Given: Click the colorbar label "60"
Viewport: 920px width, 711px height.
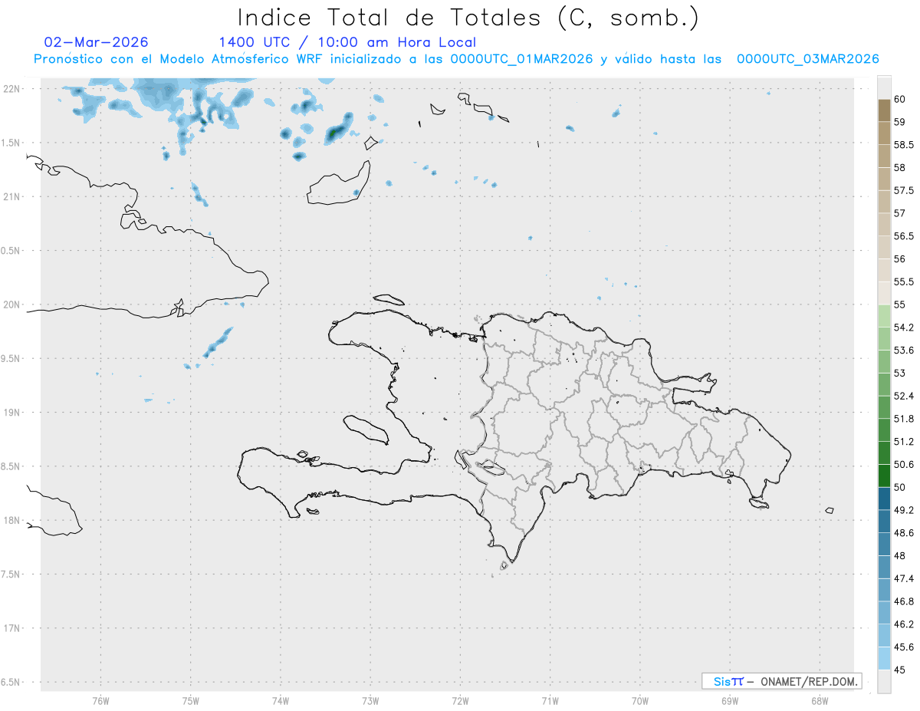Looking at the screenshot, I should 900,99.
